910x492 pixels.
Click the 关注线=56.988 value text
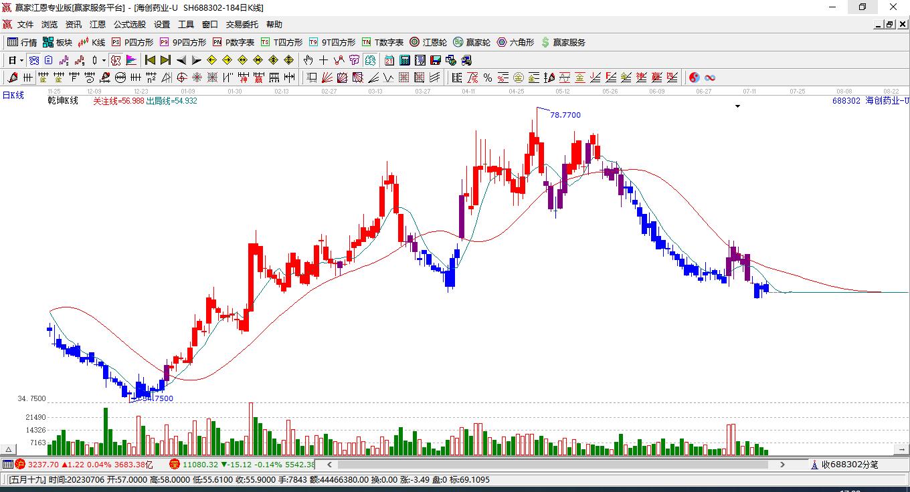[118, 101]
